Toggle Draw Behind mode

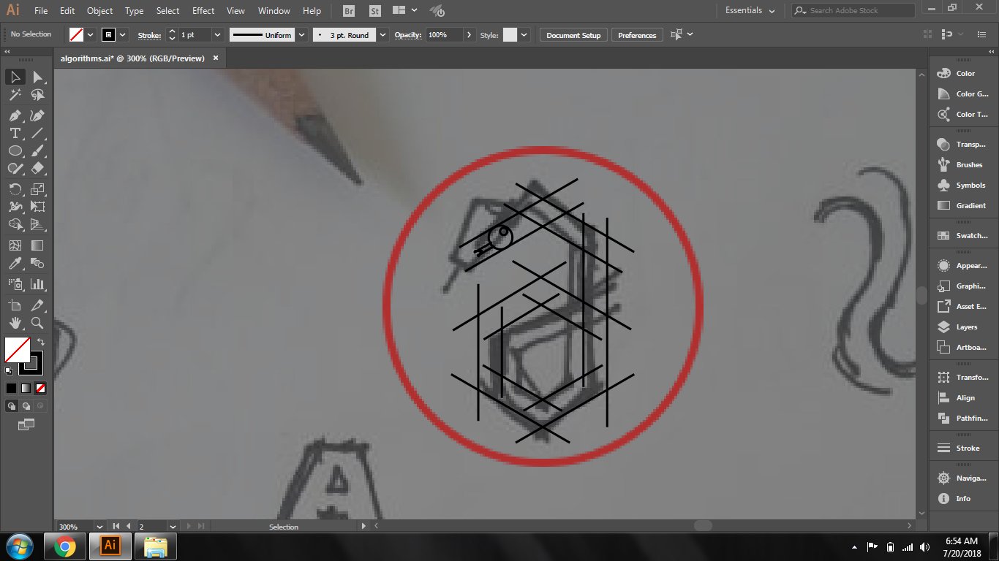point(26,406)
